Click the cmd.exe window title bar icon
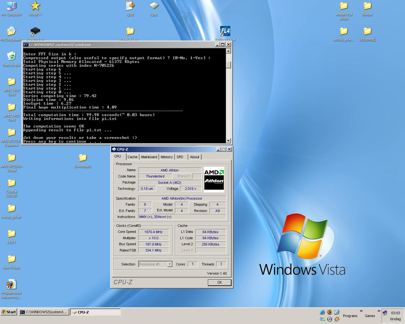Viewport: 405px width, 324px height. pyautogui.click(x=26, y=45)
